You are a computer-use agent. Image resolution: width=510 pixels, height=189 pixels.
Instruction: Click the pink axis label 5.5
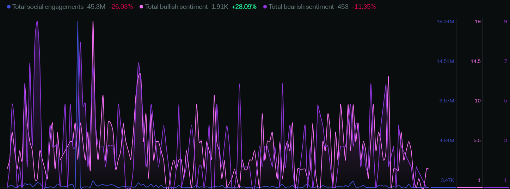(x=477, y=141)
